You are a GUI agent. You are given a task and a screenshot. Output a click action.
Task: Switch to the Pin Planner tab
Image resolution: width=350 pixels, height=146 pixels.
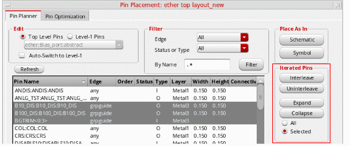(x=23, y=16)
